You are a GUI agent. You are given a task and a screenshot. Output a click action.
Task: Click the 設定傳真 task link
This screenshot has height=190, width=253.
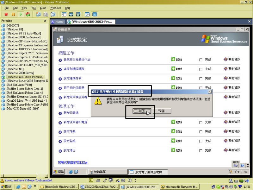click(x=69, y=131)
